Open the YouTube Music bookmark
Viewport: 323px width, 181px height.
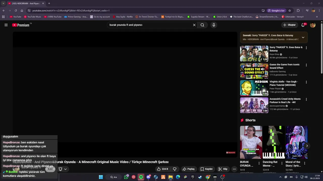tap(33, 17)
